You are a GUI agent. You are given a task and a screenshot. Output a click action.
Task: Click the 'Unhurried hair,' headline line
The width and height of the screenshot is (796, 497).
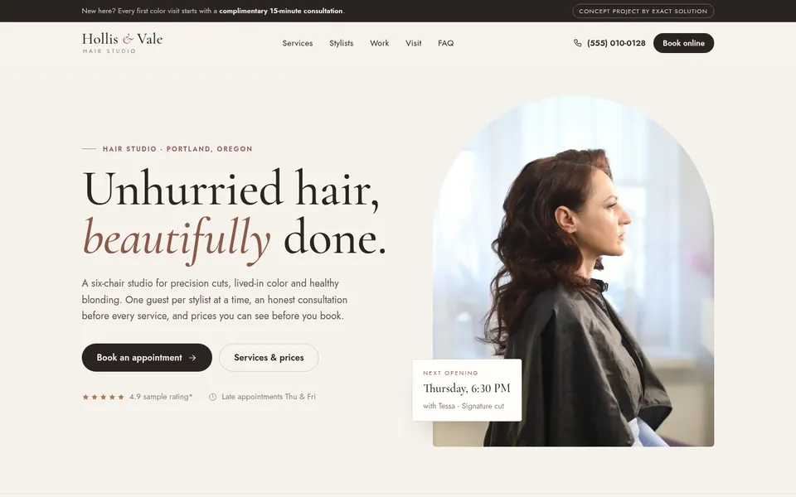point(231,189)
